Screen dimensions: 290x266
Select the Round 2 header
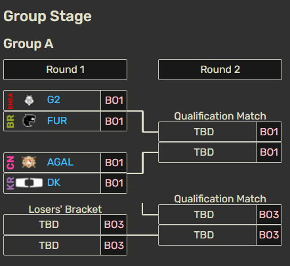220,70
